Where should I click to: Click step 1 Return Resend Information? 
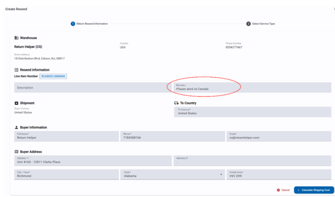click(89, 24)
